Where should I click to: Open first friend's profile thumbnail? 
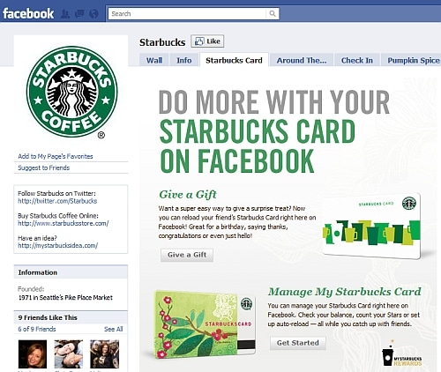pos(33,353)
